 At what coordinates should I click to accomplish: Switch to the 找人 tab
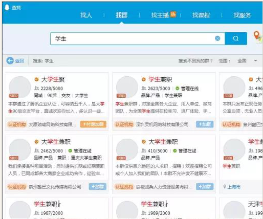click(86, 15)
